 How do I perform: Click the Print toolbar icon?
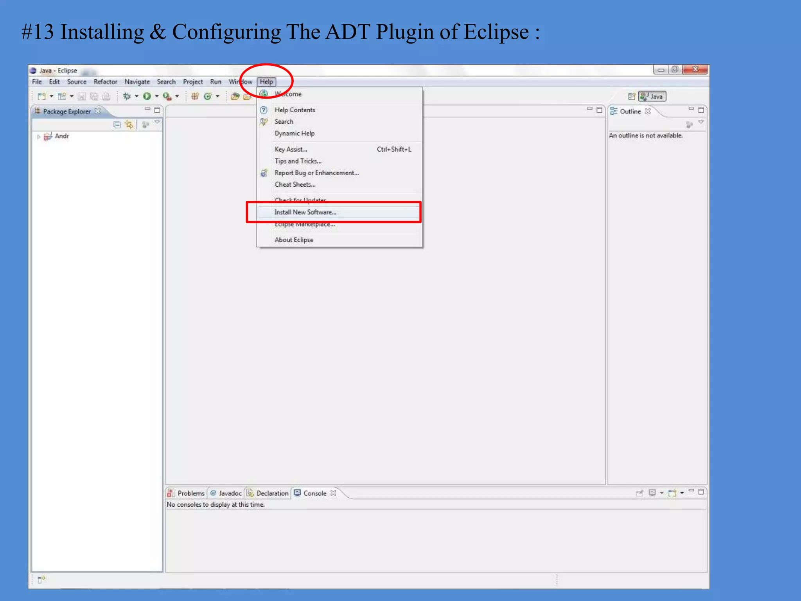tap(106, 96)
